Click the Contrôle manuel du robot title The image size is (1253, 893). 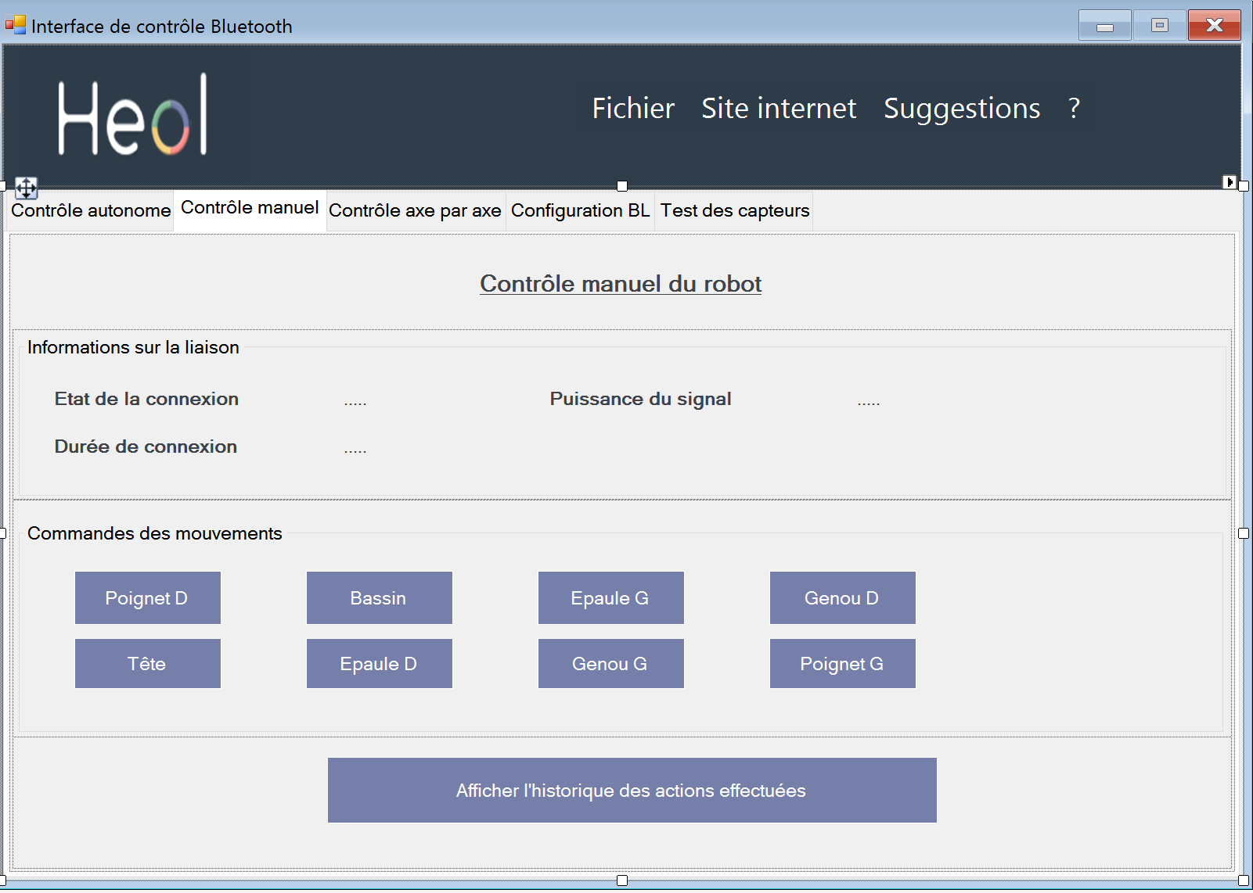coord(621,284)
